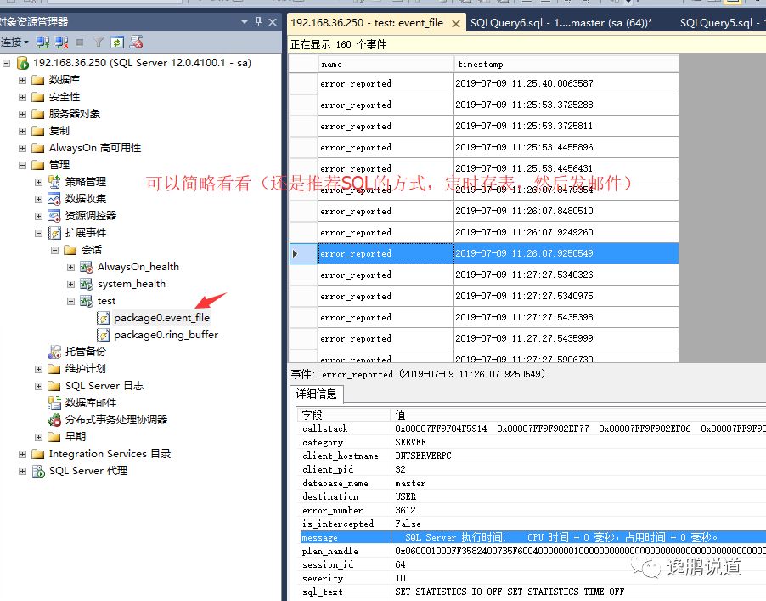Click the row selector arrow of highlighted event
766x601 pixels.
tap(303, 254)
